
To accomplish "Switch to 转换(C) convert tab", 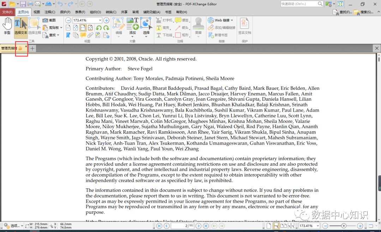I will (111, 12).
